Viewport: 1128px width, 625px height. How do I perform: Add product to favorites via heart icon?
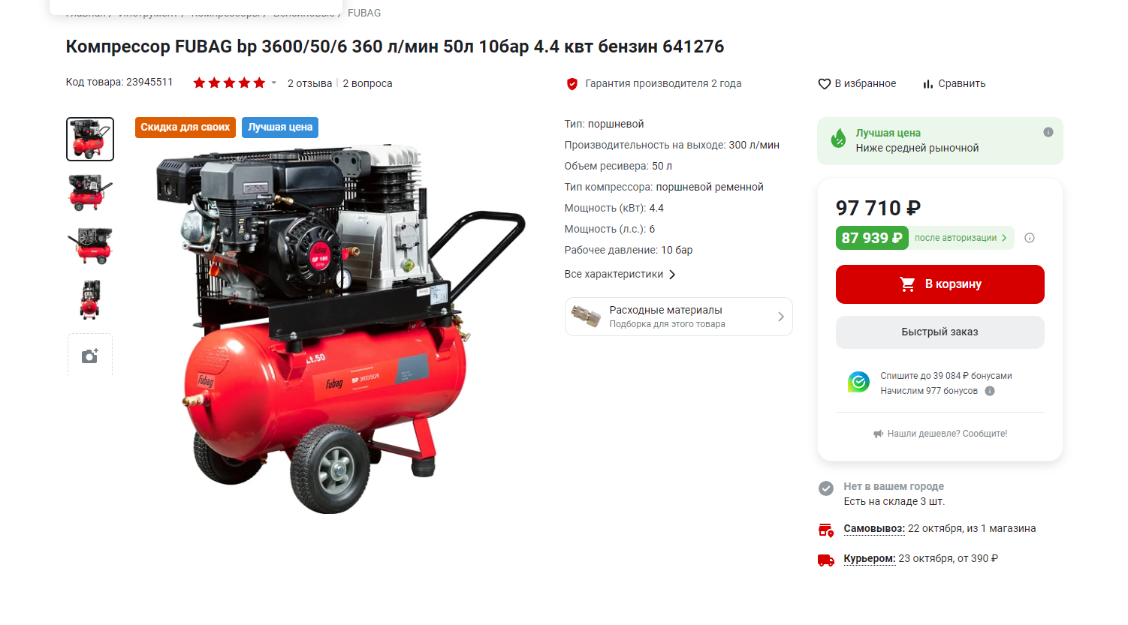(824, 84)
